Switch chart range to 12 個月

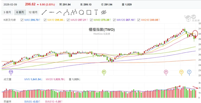(33, 12)
